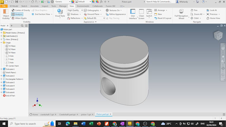The height and width of the screenshot is (127, 226).
Task: Open Environments ribbon tab
Action: 83,6
